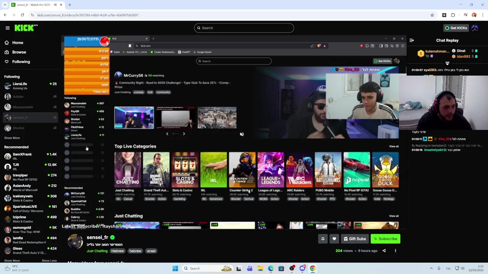Toggle the notification bell for sensei_fr
Screen dimensions: 488x274
pyautogui.click(x=323, y=239)
